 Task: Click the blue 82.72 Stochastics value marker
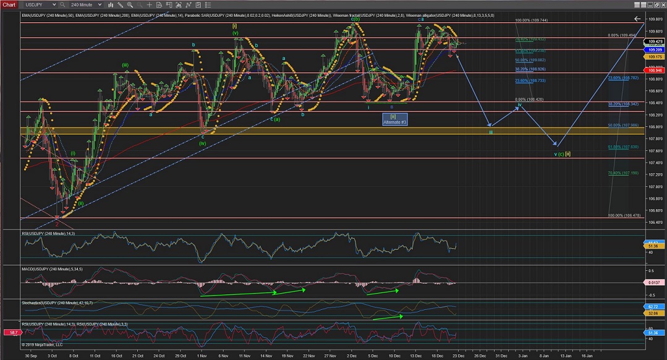[x=653, y=306]
